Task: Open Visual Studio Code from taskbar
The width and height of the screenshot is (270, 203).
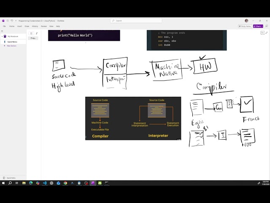Action: tap(45, 183)
